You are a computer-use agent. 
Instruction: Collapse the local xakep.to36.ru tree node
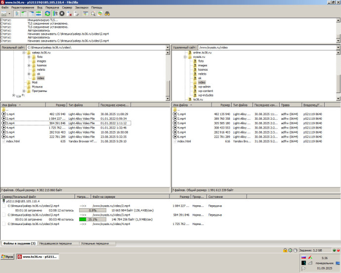pos(24,53)
